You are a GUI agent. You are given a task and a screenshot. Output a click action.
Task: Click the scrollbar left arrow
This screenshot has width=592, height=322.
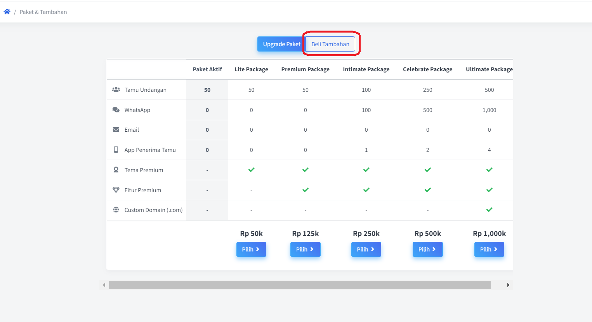pyautogui.click(x=104, y=285)
